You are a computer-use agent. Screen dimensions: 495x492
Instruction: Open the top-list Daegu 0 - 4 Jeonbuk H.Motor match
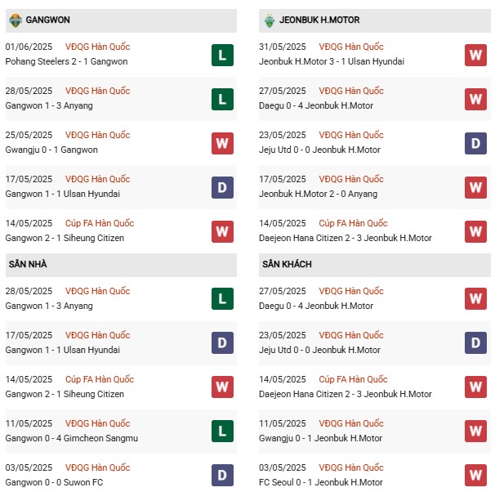(316, 105)
